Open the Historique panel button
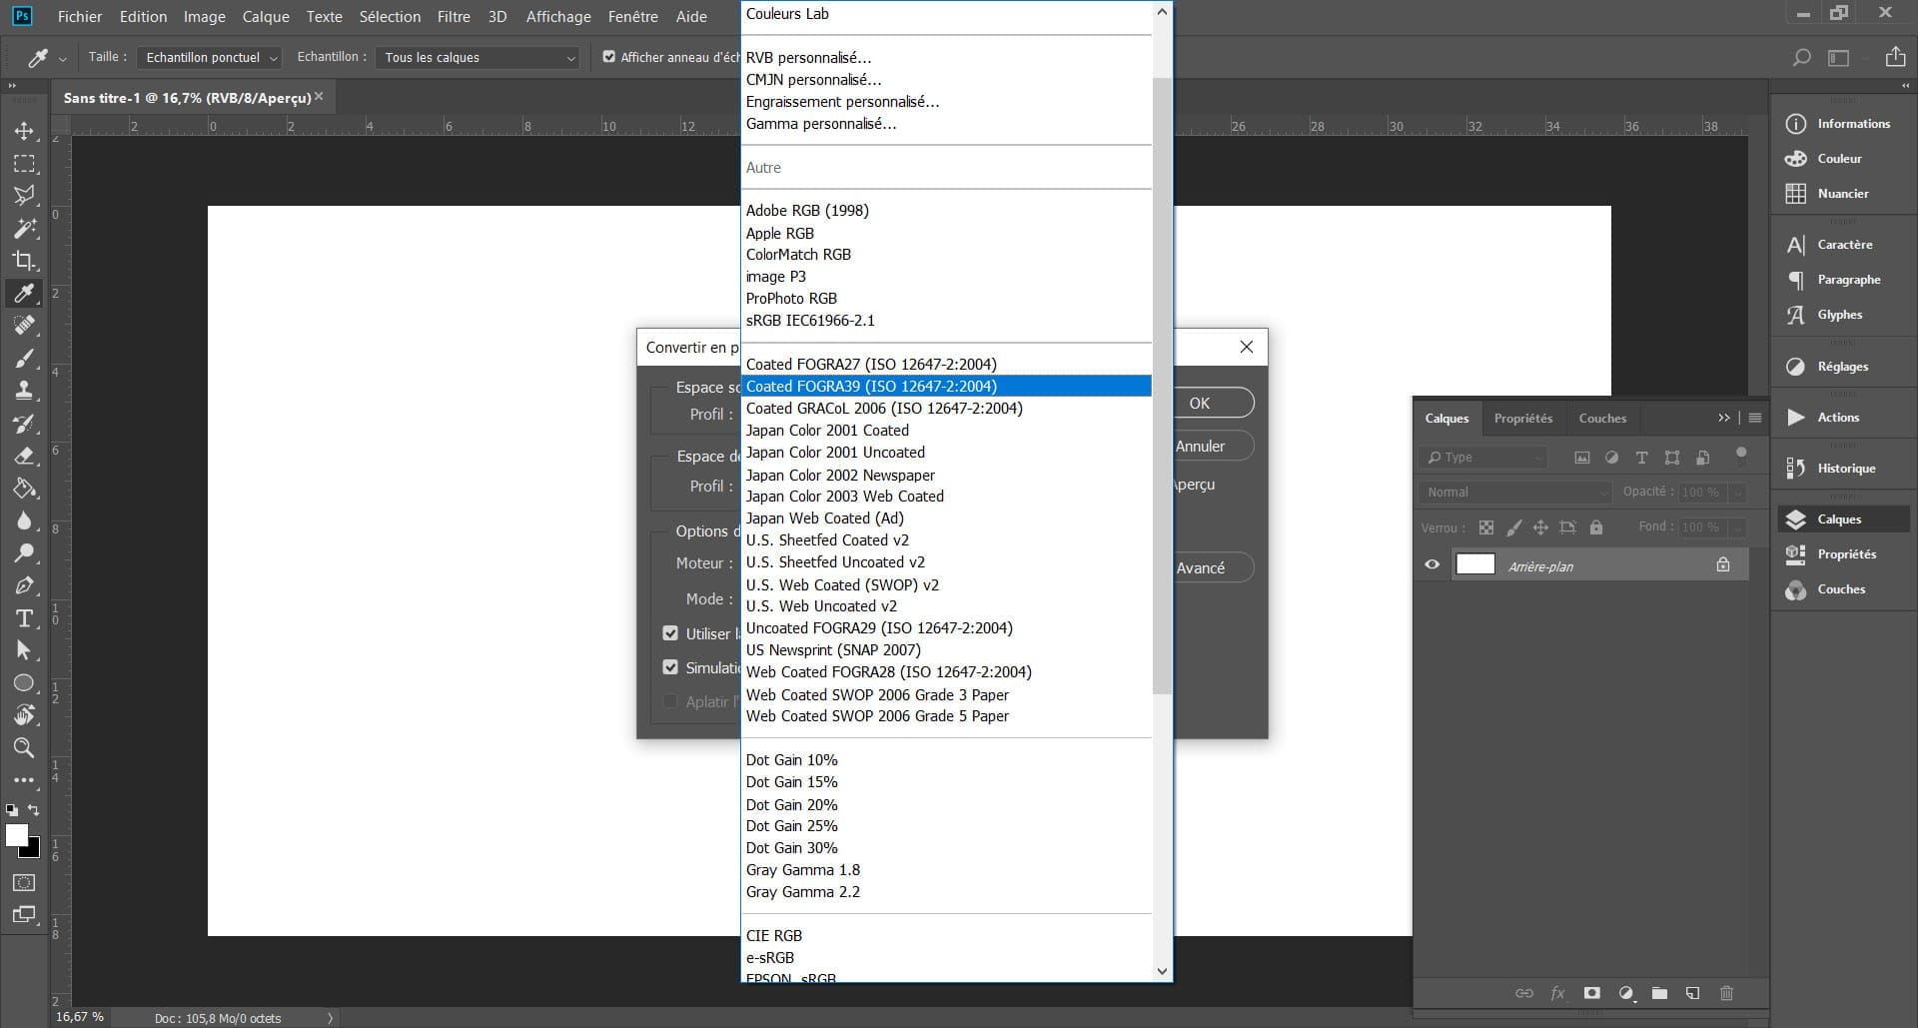 pos(1844,468)
